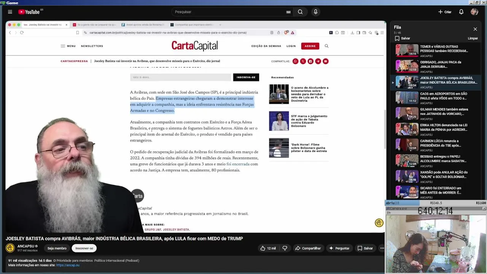Join channel with Seja membro

[57, 248]
